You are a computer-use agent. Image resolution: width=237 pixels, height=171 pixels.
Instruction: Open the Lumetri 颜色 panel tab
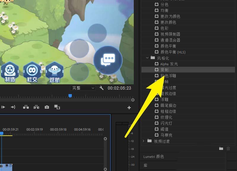[x=154, y=157]
